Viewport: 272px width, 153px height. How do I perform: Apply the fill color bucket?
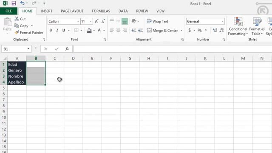[x=89, y=30]
